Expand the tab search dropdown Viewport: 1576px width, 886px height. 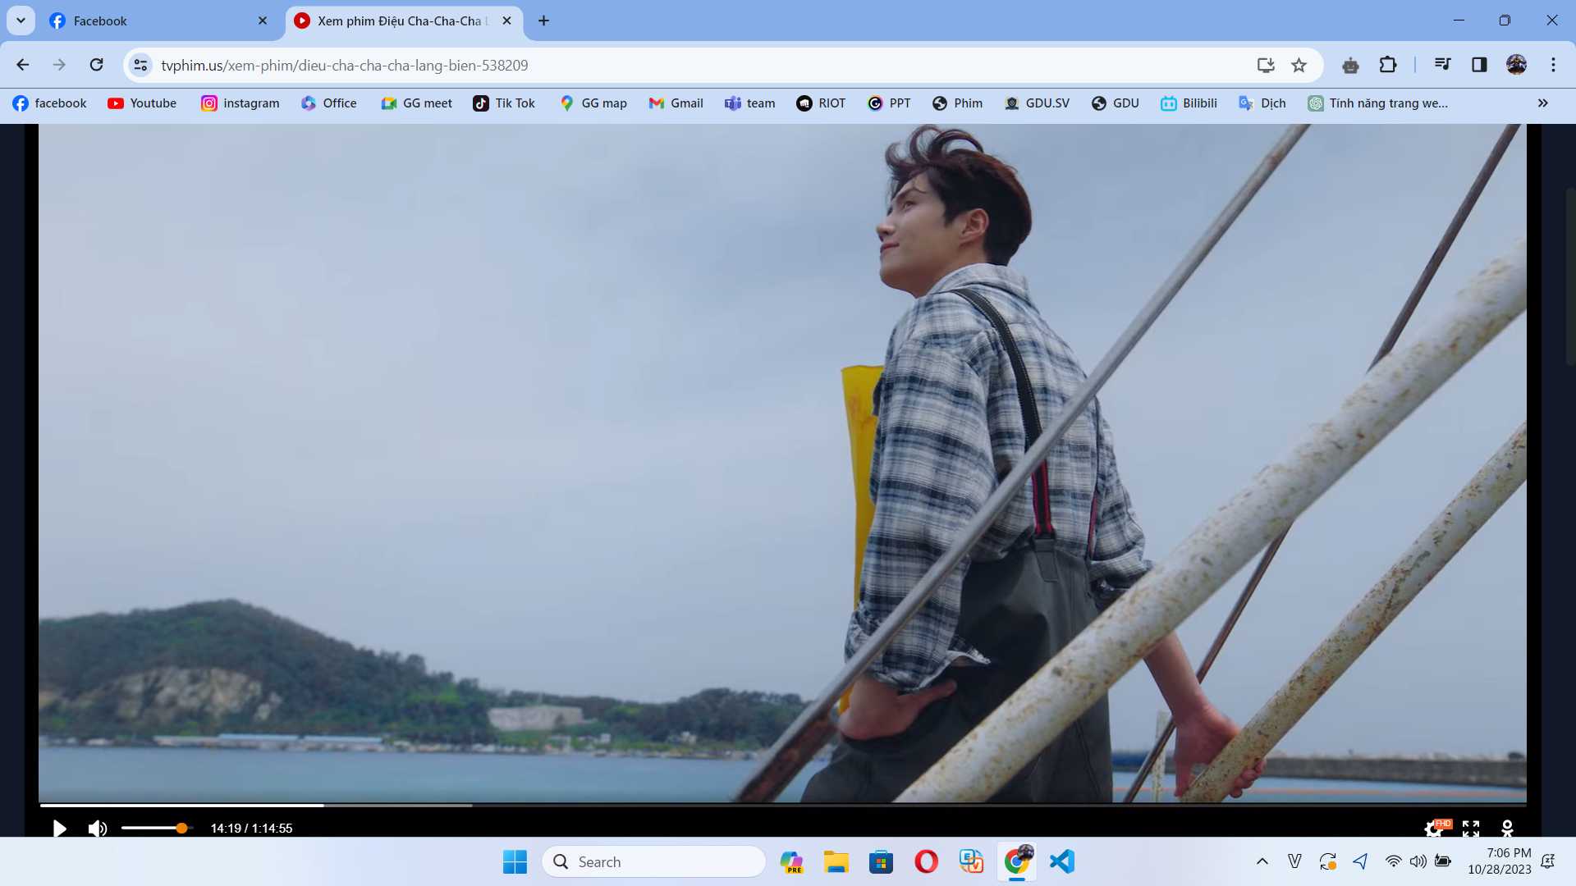[21, 21]
